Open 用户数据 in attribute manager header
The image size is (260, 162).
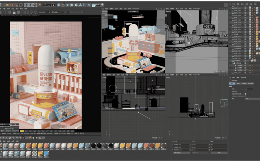[x=244, y=77]
